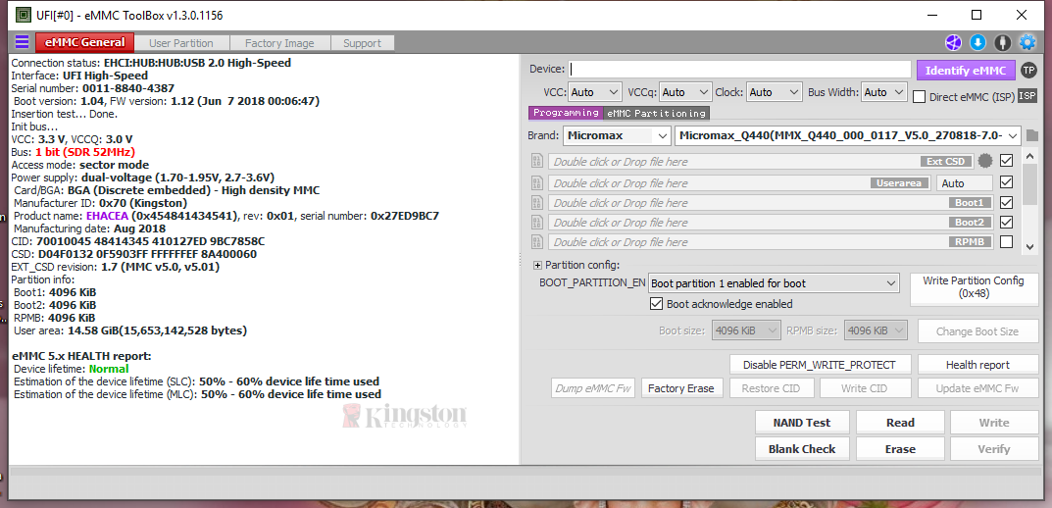Click the file icon of Boot1 row
The height and width of the screenshot is (508, 1052).
point(536,202)
